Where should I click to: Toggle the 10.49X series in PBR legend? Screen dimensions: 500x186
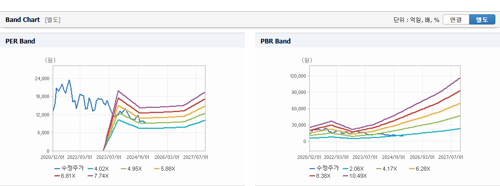click(x=355, y=175)
